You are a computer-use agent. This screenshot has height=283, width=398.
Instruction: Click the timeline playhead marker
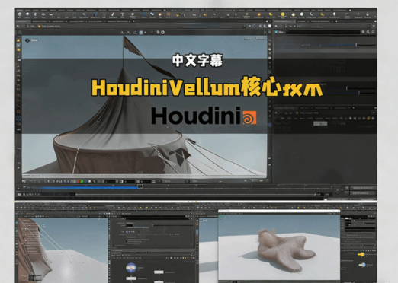pyautogui.click(x=140, y=186)
